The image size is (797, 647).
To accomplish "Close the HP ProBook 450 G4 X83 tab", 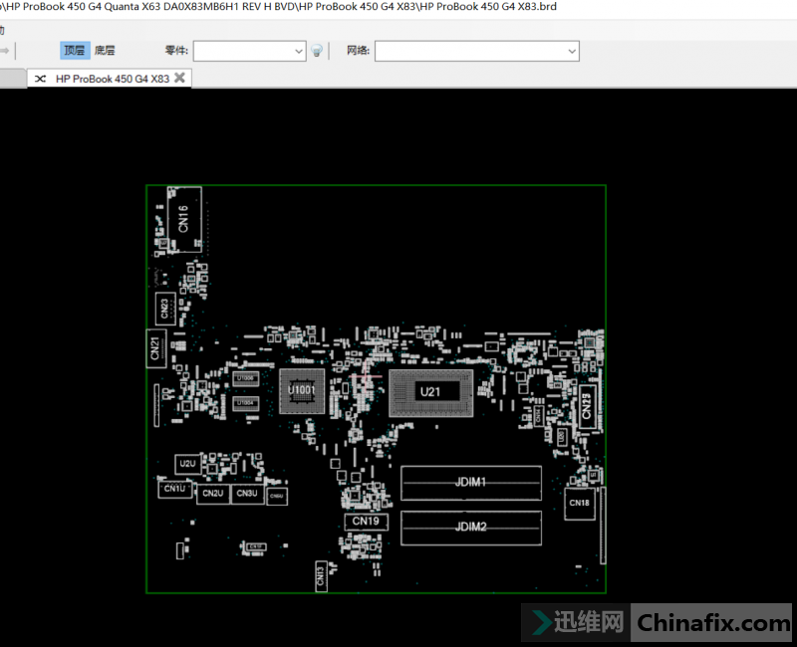I will point(179,78).
